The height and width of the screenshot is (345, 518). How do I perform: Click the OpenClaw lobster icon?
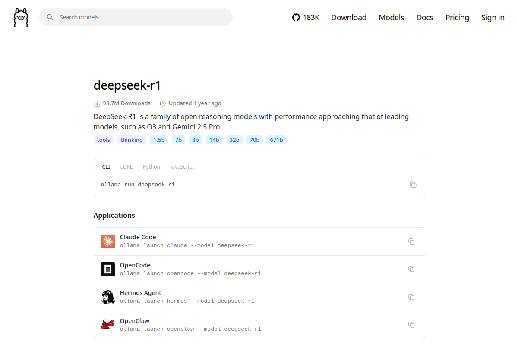point(108,325)
